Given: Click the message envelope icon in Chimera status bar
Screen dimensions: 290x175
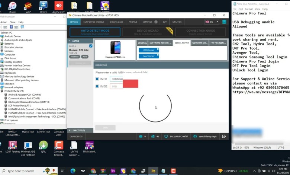Looking at the screenshot, I should tap(141, 137).
